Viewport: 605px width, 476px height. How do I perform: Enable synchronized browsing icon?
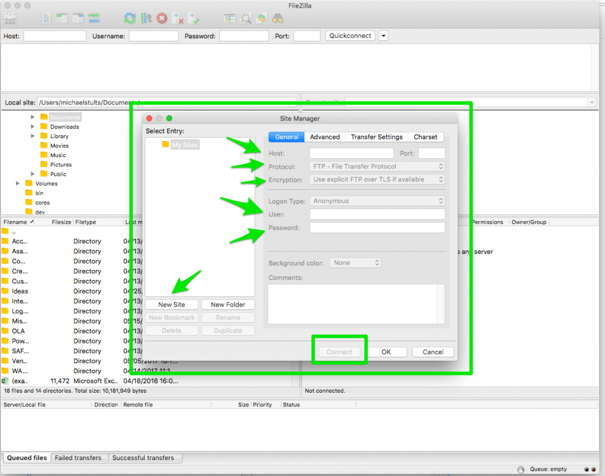[262, 18]
